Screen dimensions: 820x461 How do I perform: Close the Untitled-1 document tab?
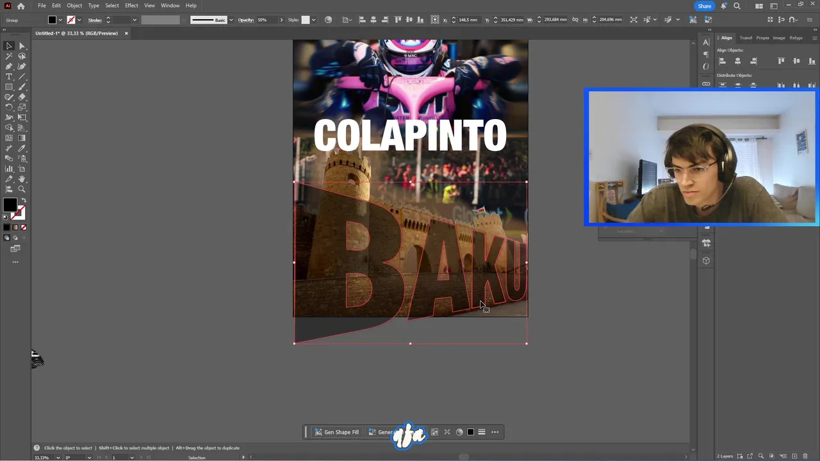click(126, 33)
